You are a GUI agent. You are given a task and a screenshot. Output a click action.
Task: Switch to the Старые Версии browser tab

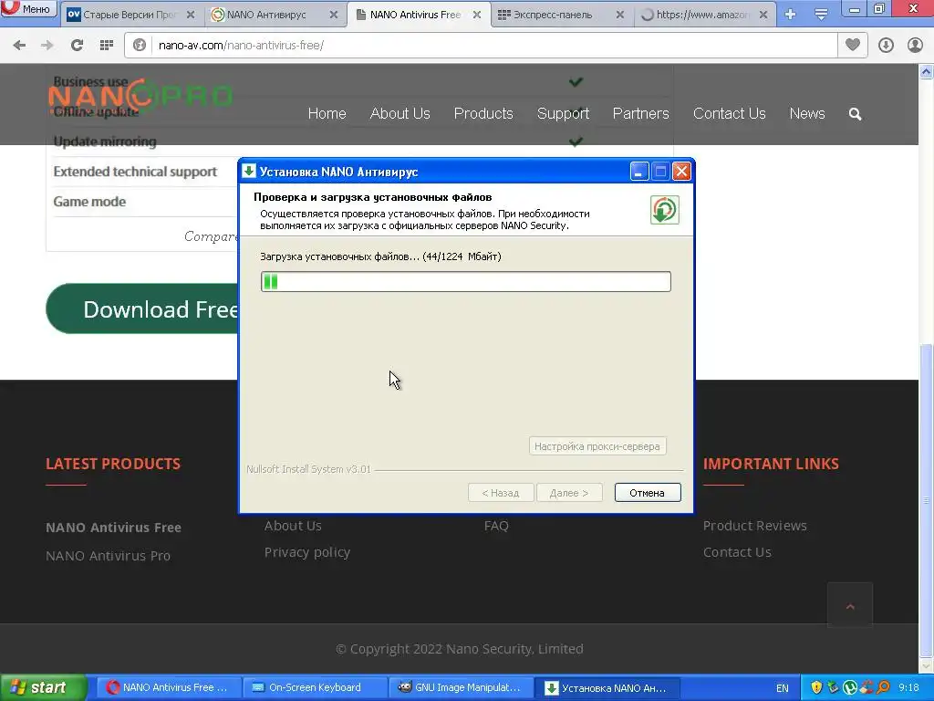[131, 15]
